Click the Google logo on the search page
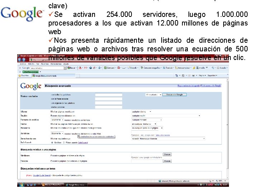The width and height of the screenshot is (258, 194). point(31,86)
